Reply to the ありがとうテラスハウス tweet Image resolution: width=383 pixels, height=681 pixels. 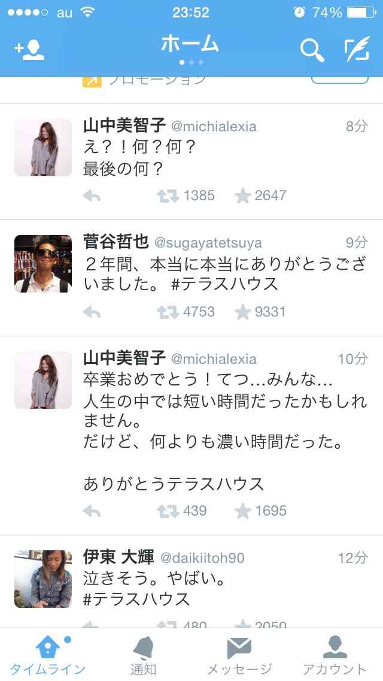92,511
